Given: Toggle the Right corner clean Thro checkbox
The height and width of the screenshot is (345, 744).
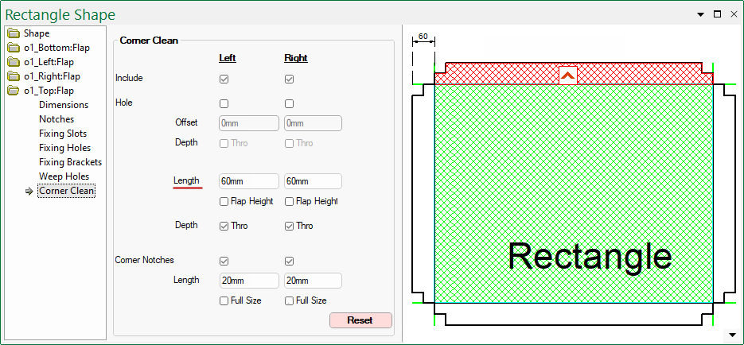Looking at the screenshot, I should coord(289,227).
